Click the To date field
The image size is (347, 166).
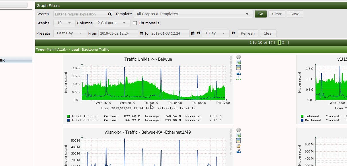(x=169, y=33)
